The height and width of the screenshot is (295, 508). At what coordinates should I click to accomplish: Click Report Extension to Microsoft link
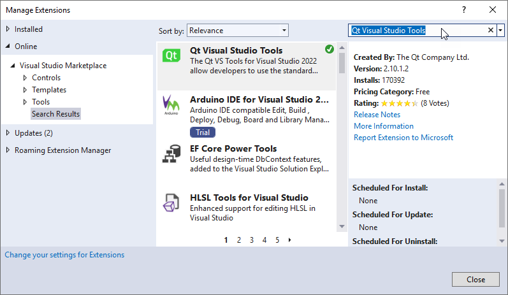click(403, 138)
